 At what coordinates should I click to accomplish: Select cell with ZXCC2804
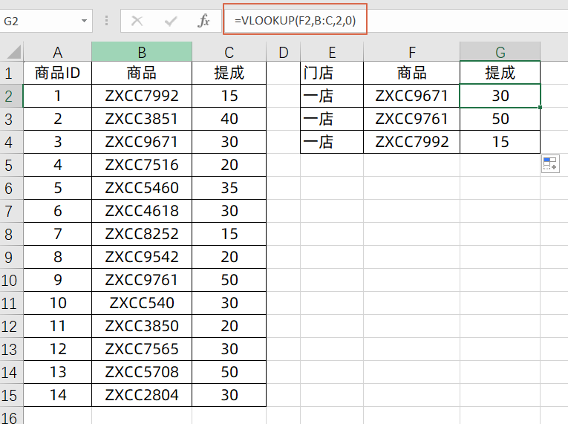pyautogui.click(x=142, y=395)
